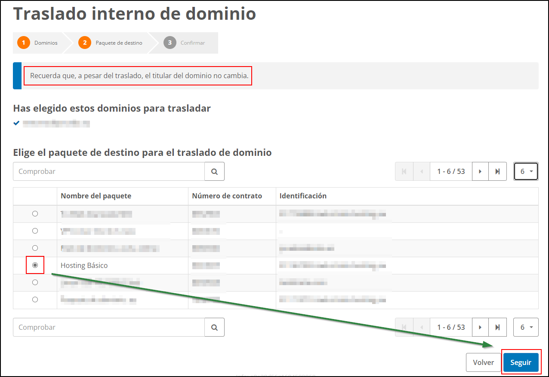549x377 pixels.
Task: Go to next page using top pagination arrow
Action: 480,171
